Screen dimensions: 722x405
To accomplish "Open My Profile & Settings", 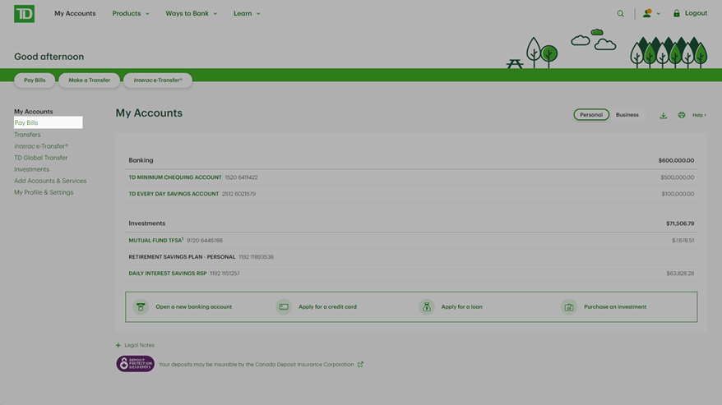I will (44, 192).
